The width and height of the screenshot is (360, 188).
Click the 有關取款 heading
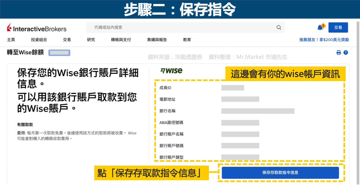click(25, 125)
